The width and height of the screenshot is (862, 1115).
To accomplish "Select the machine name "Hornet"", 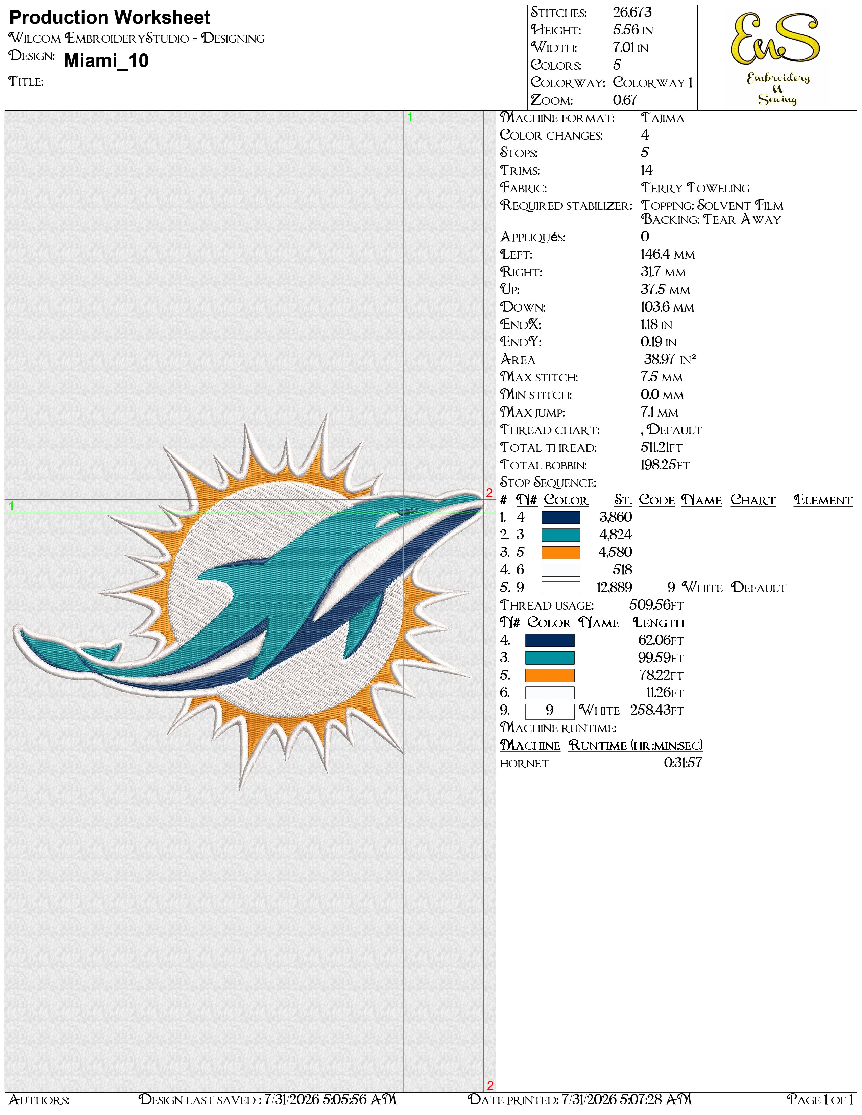I will pos(524,764).
